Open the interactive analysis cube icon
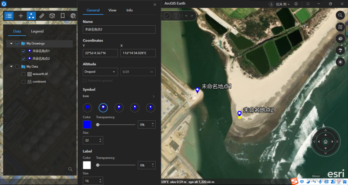 click(x=52, y=16)
